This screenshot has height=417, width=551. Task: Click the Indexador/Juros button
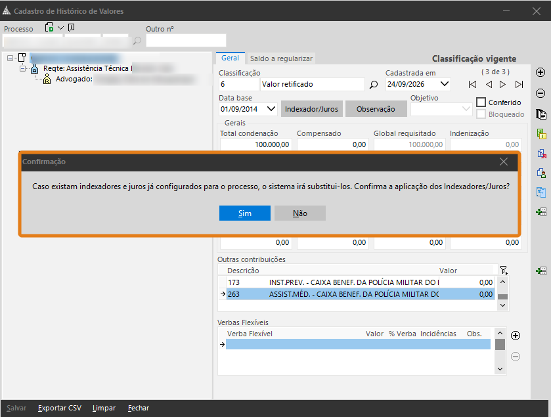[x=312, y=109]
